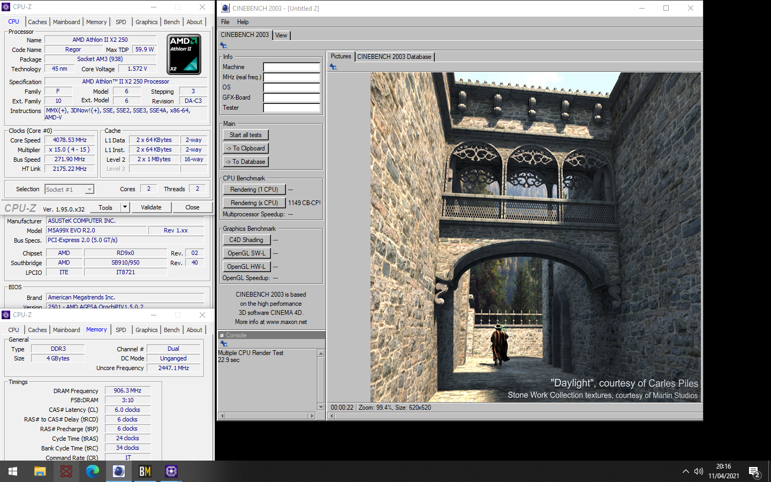Image resolution: width=771 pixels, height=482 pixels.
Task: Open SPD tab in bottom CPU-Z window
Action: click(x=121, y=330)
